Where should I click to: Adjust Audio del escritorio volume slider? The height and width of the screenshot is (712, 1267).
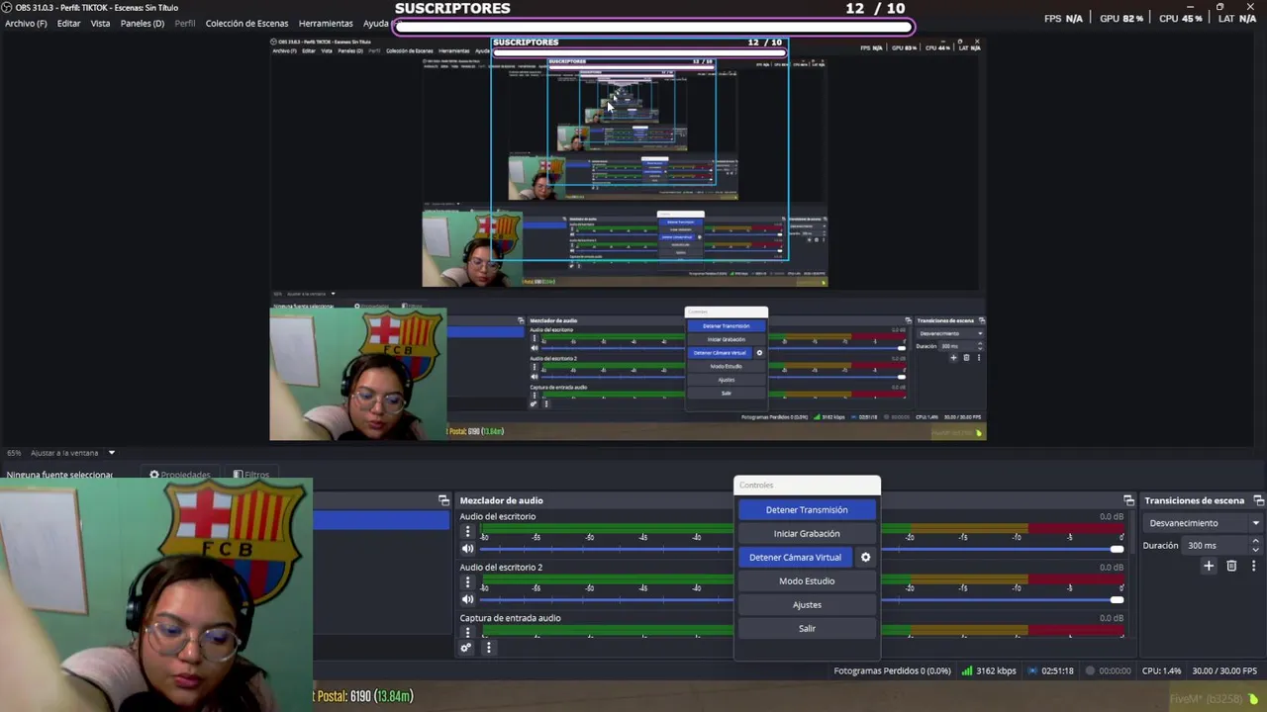coord(802,549)
